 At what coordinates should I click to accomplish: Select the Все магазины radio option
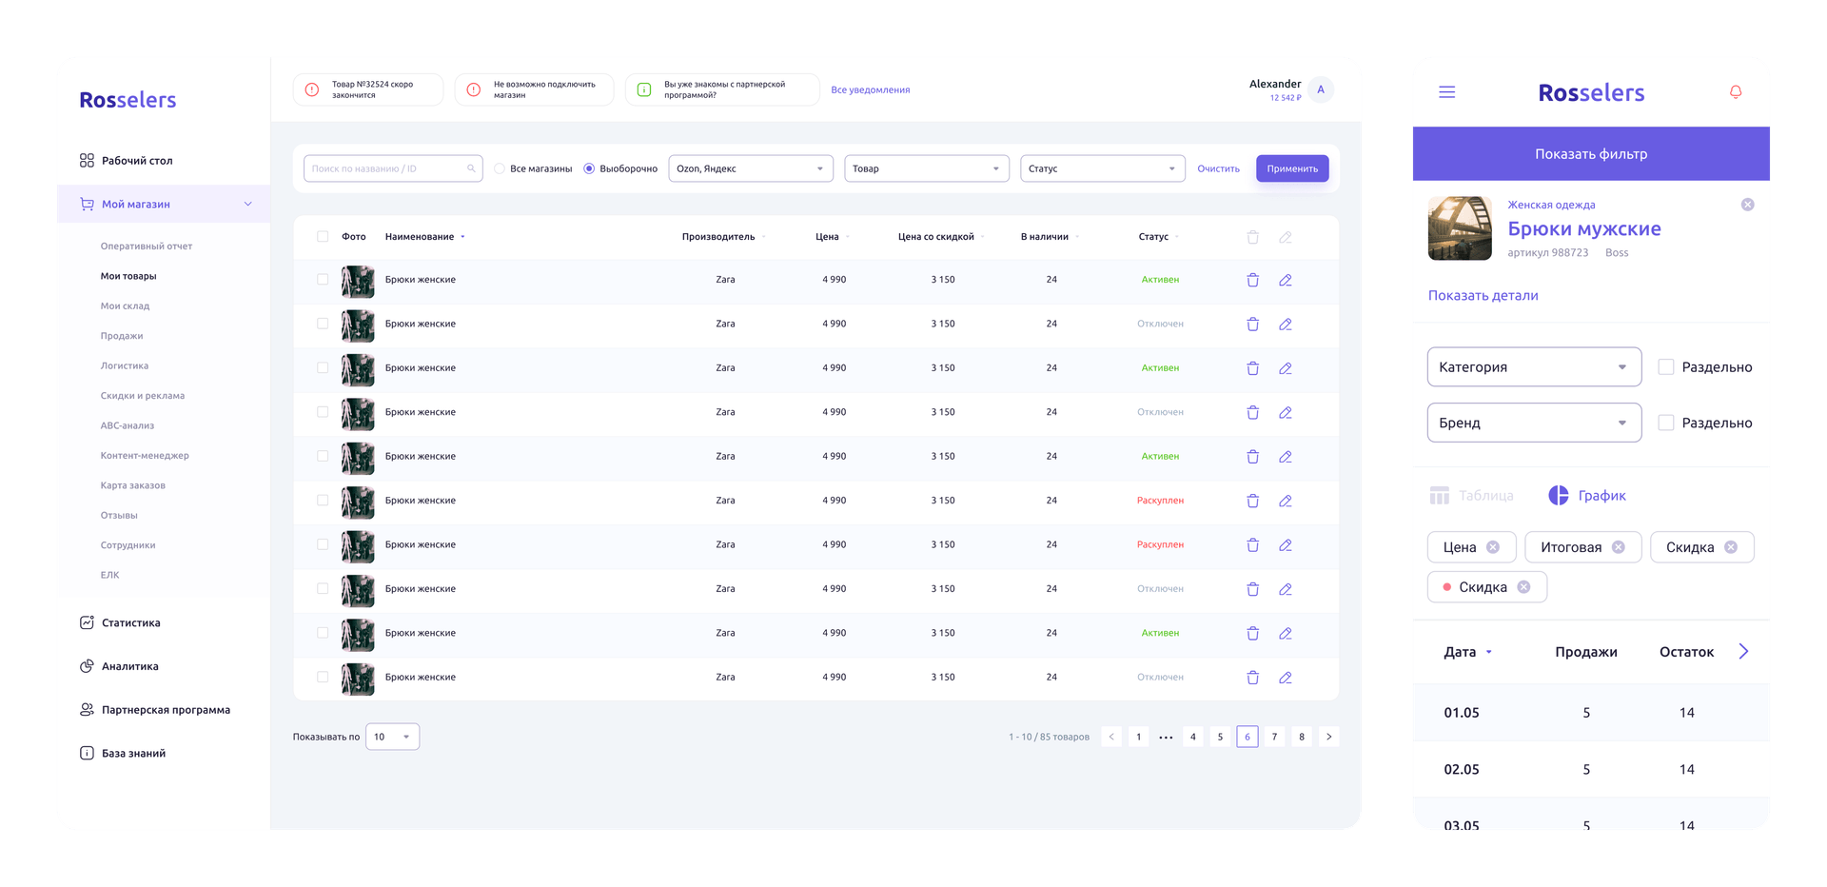tap(500, 168)
